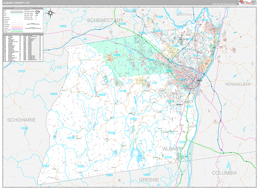Select ZIP code 12303 label
This screenshot has height=188, width=258.
click(142, 33)
